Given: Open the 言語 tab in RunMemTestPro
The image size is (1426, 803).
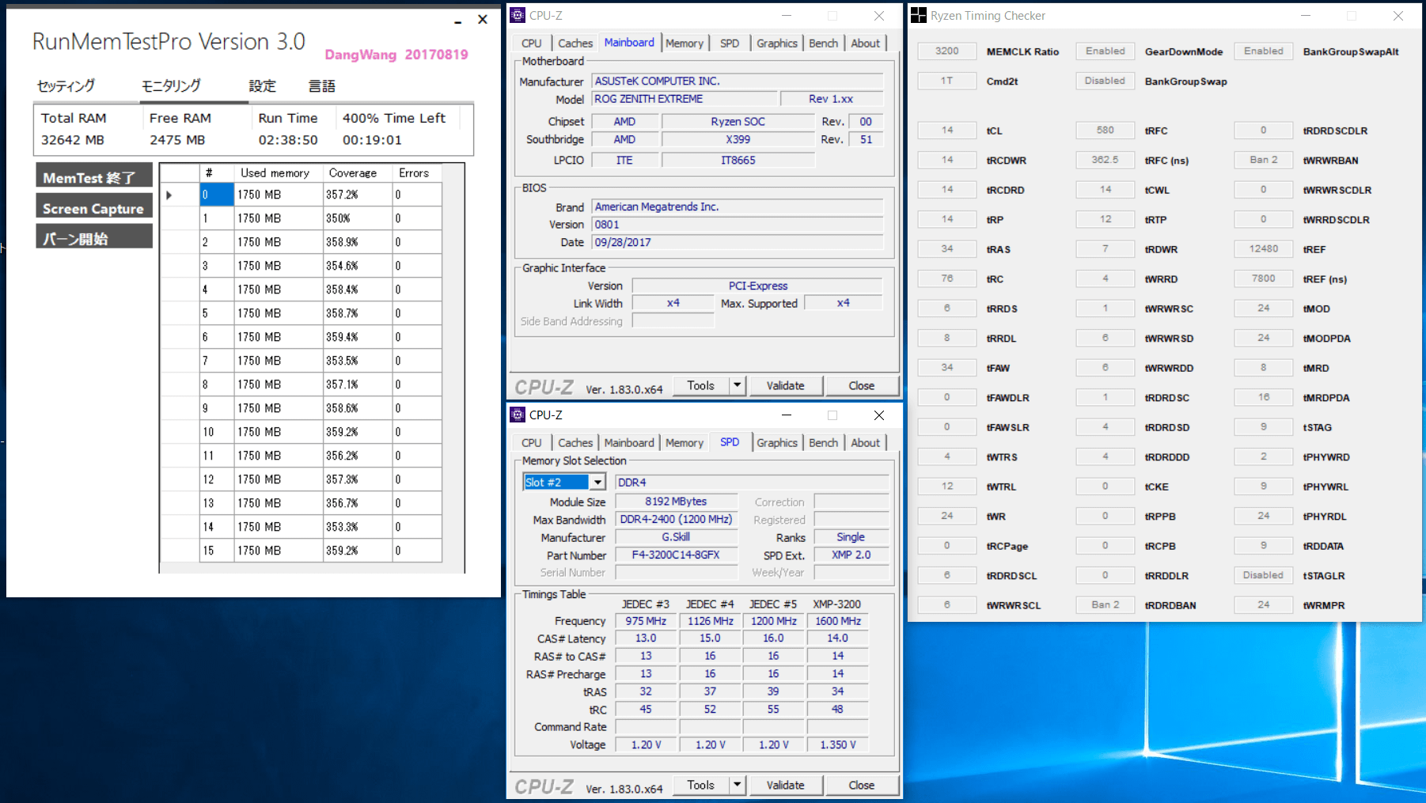Looking at the screenshot, I should click(321, 85).
